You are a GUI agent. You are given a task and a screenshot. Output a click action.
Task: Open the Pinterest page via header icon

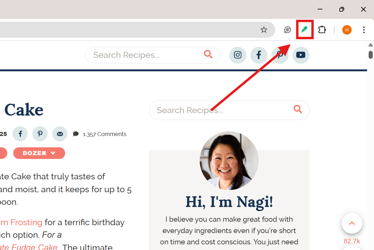click(280, 55)
